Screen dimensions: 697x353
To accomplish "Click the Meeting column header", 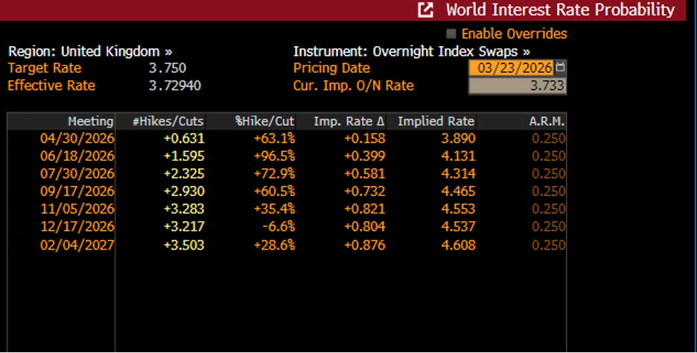I will tap(91, 121).
